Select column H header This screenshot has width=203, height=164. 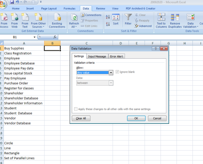(x=185, y=43)
